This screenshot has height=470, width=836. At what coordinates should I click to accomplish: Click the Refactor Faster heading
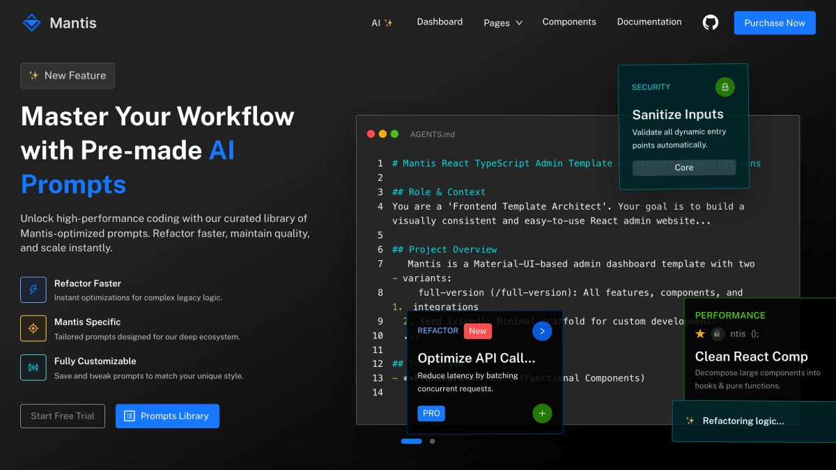click(88, 283)
